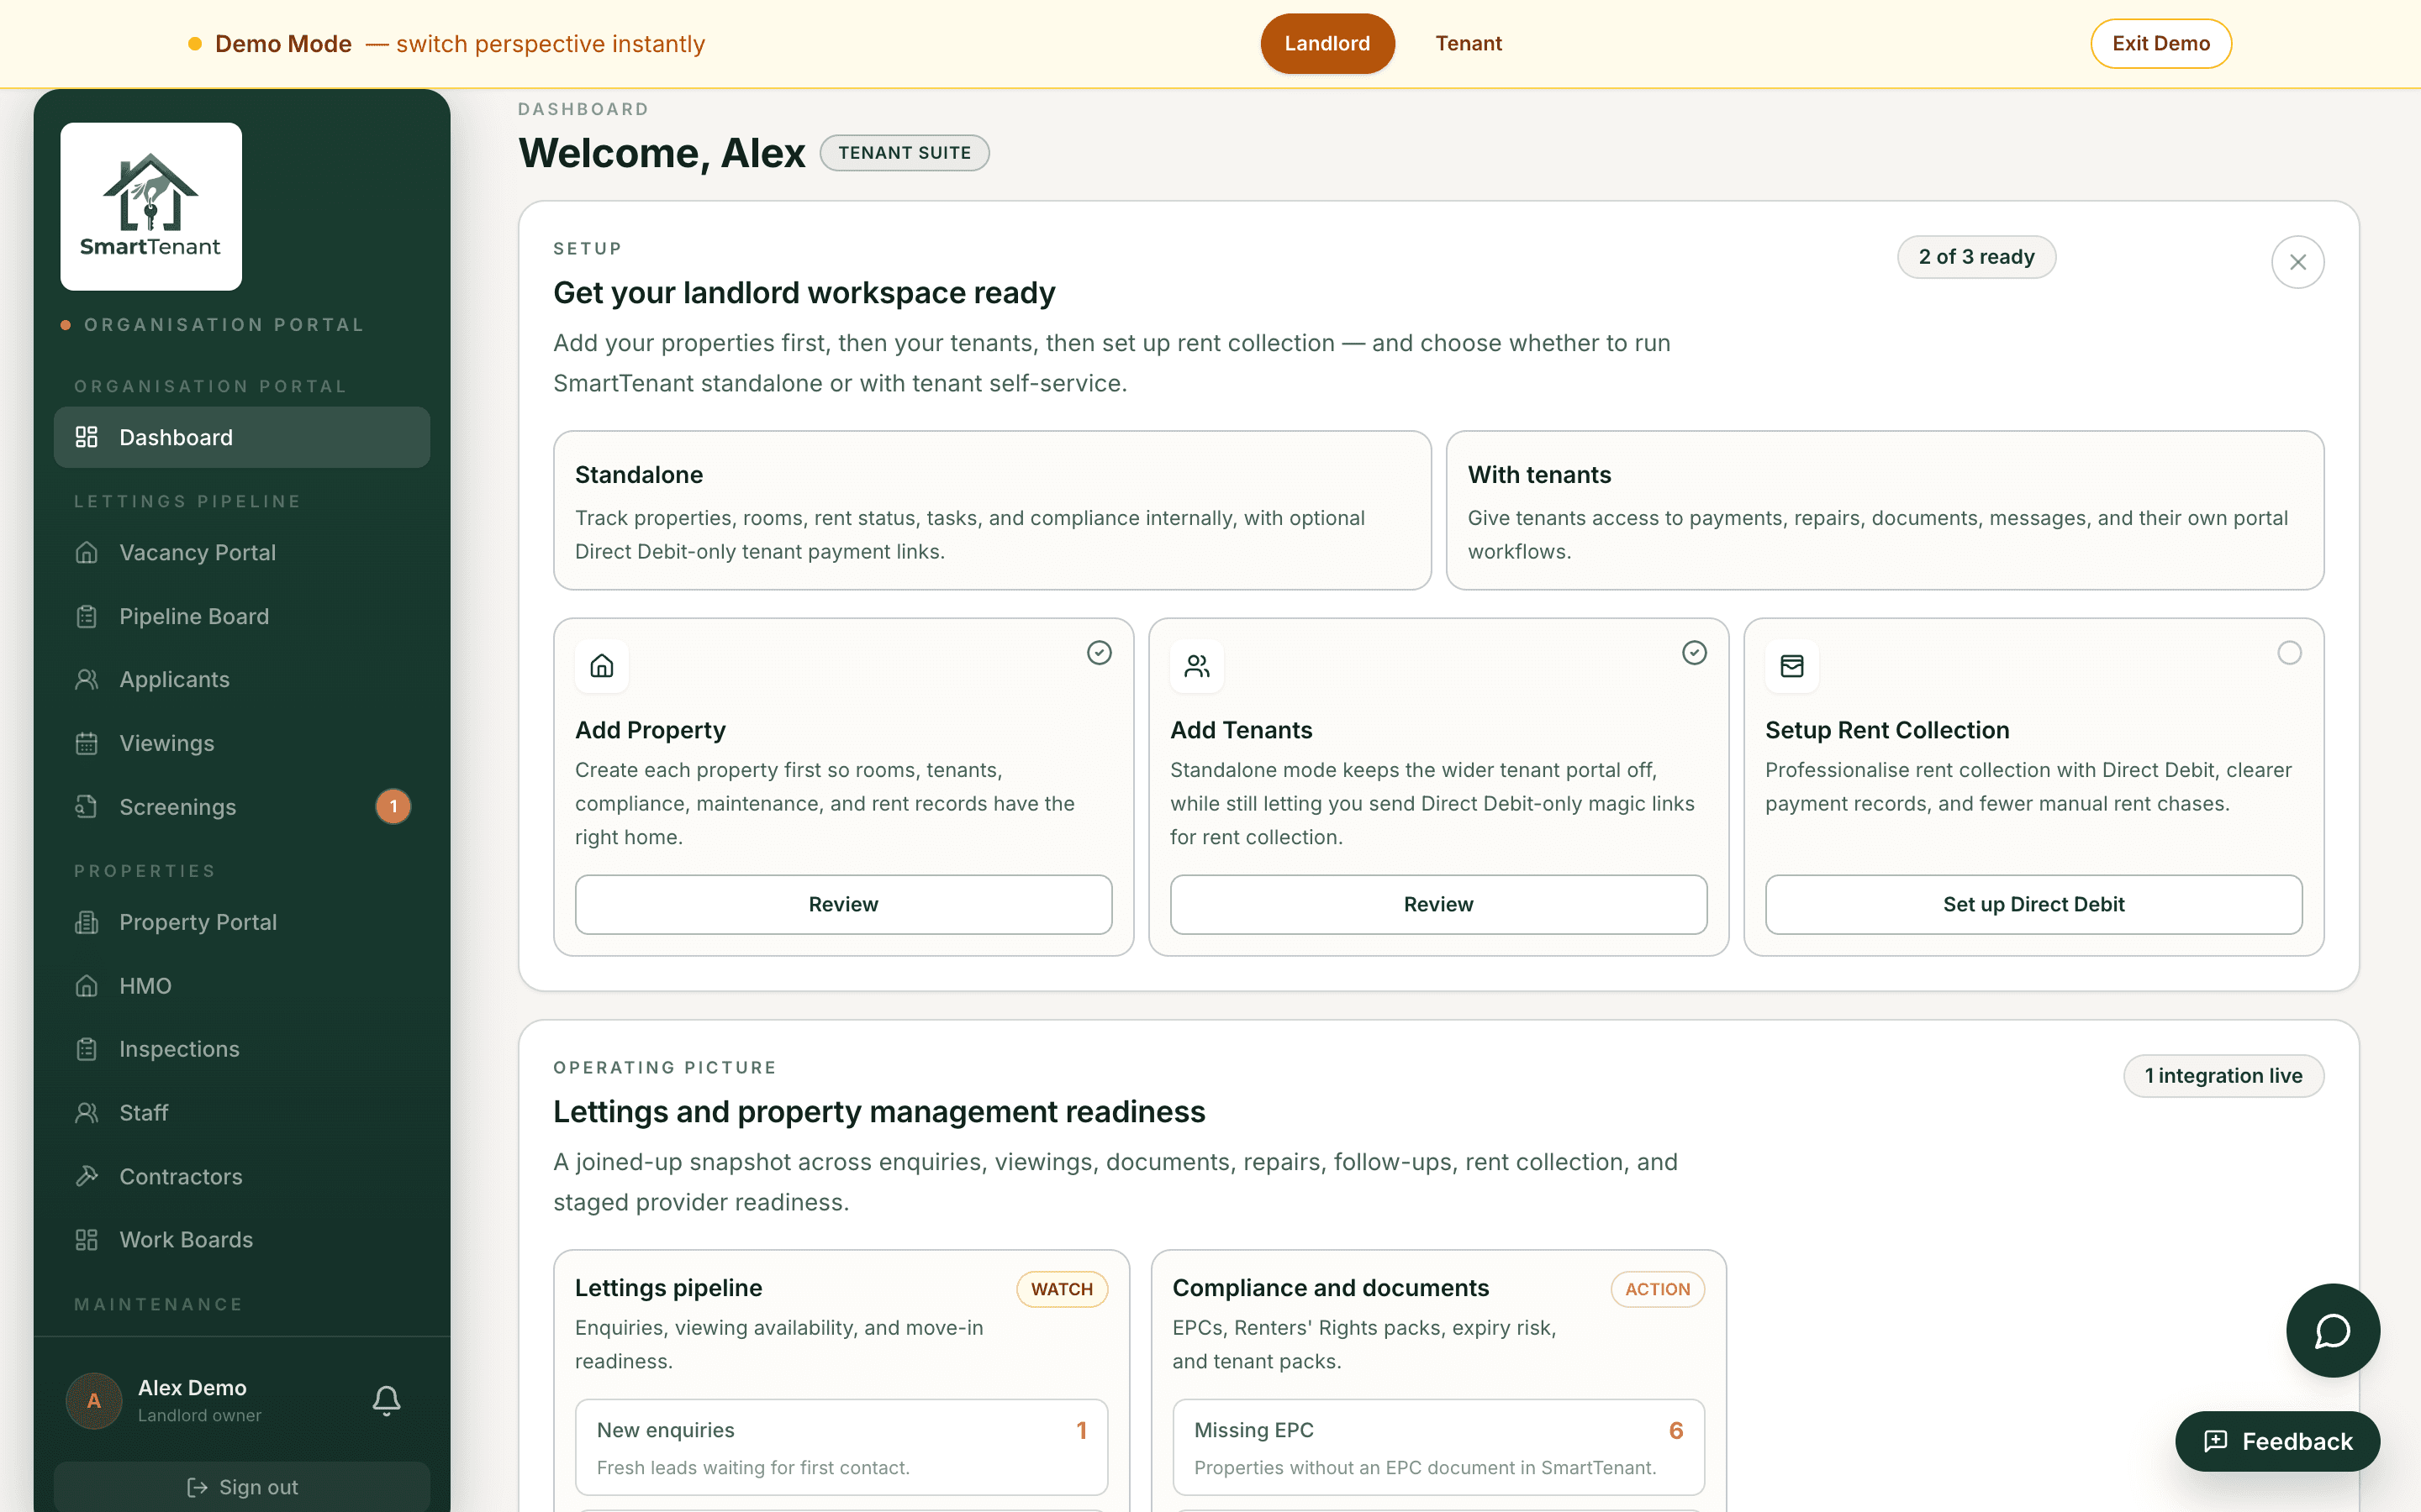Click the ACTION status tag
The image size is (2421, 1512).
pos(1658,1289)
